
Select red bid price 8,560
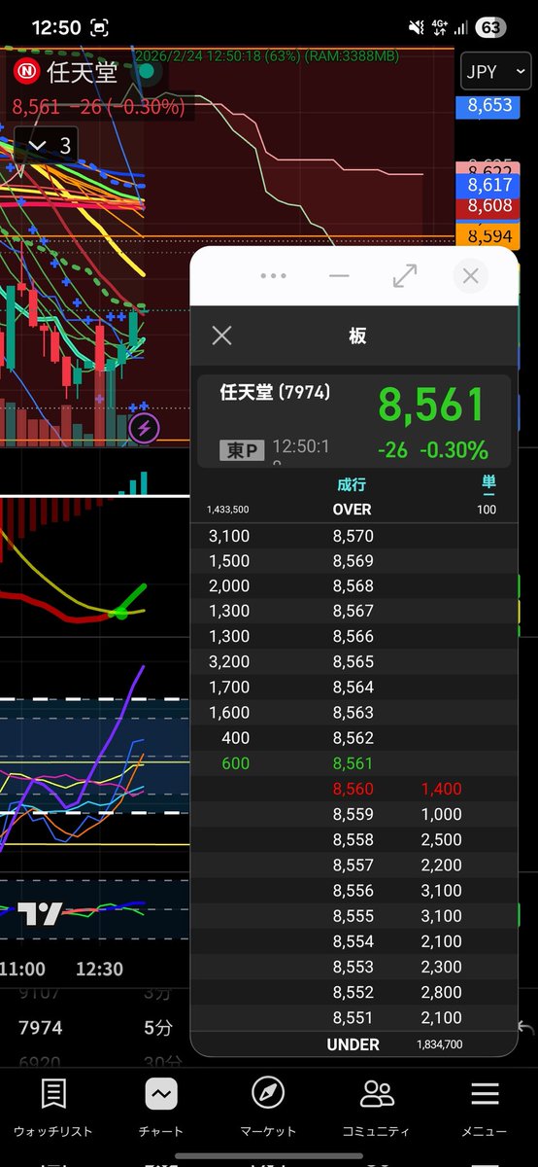pos(353,789)
